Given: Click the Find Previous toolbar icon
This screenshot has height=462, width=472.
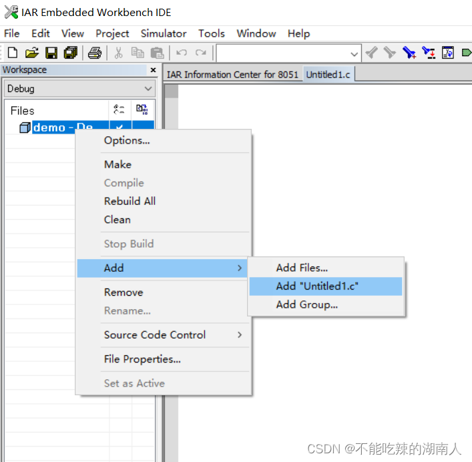Looking at the screenshot, I should 371,53.
